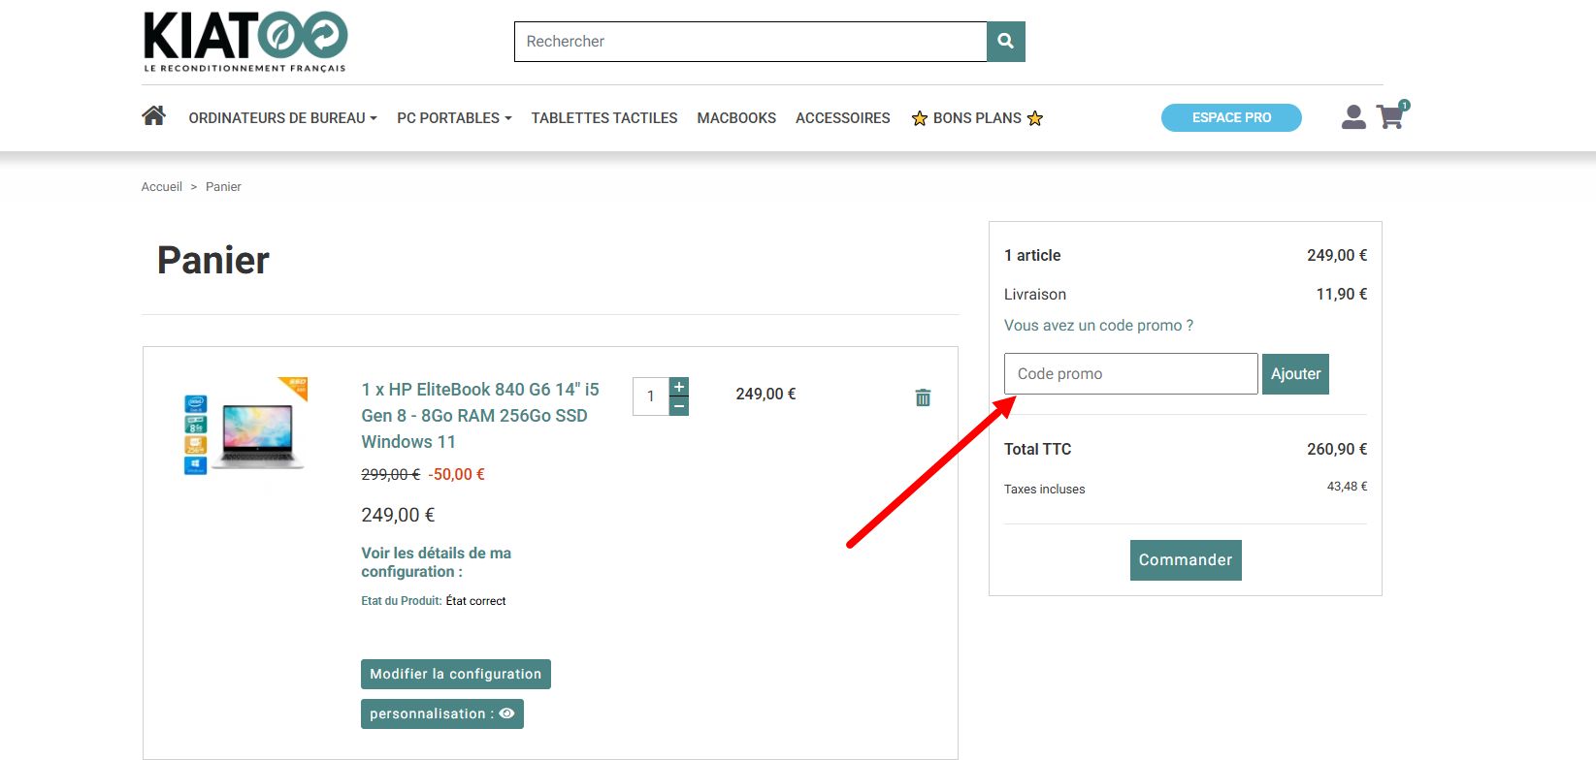The height and width of the screenshot is (760, 1596).
Task: Open the shopping cart icon
Action: pyautogui.click(x=1391, y=116)
